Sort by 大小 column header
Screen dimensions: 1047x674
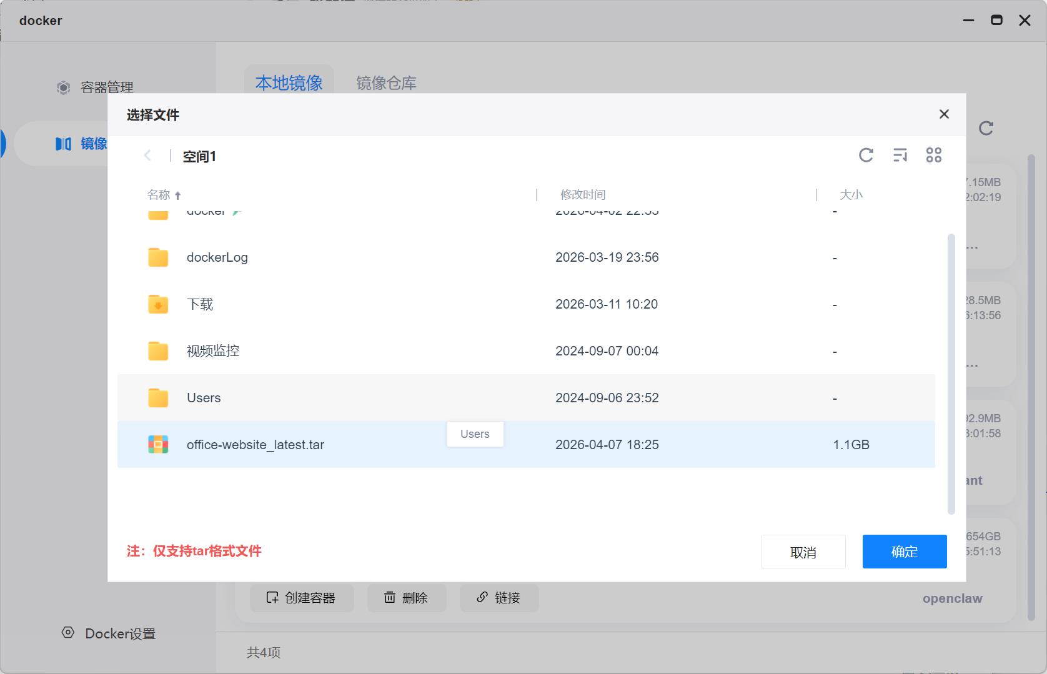851,195
